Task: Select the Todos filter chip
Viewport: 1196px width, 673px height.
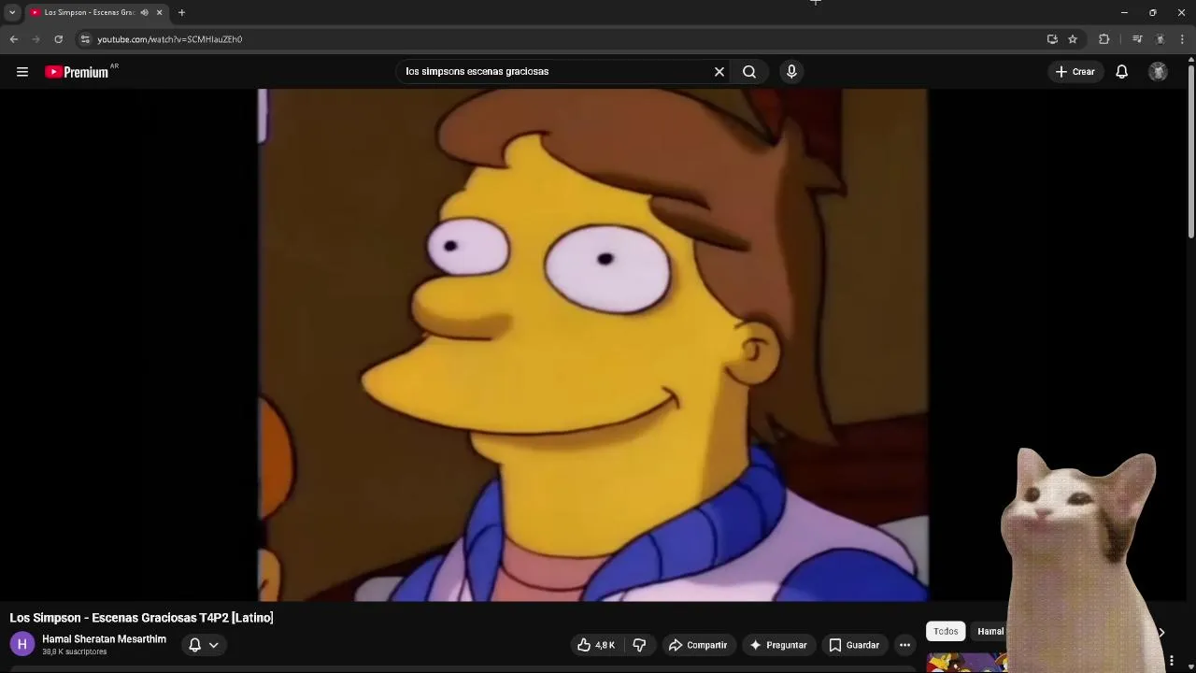Action: (x=946, y=632)
